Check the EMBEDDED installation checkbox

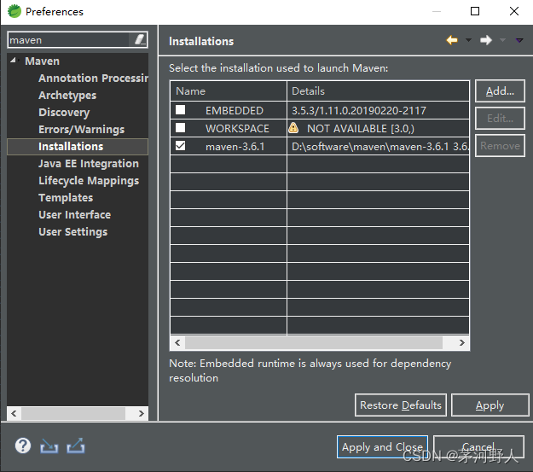tap(180, 109)
